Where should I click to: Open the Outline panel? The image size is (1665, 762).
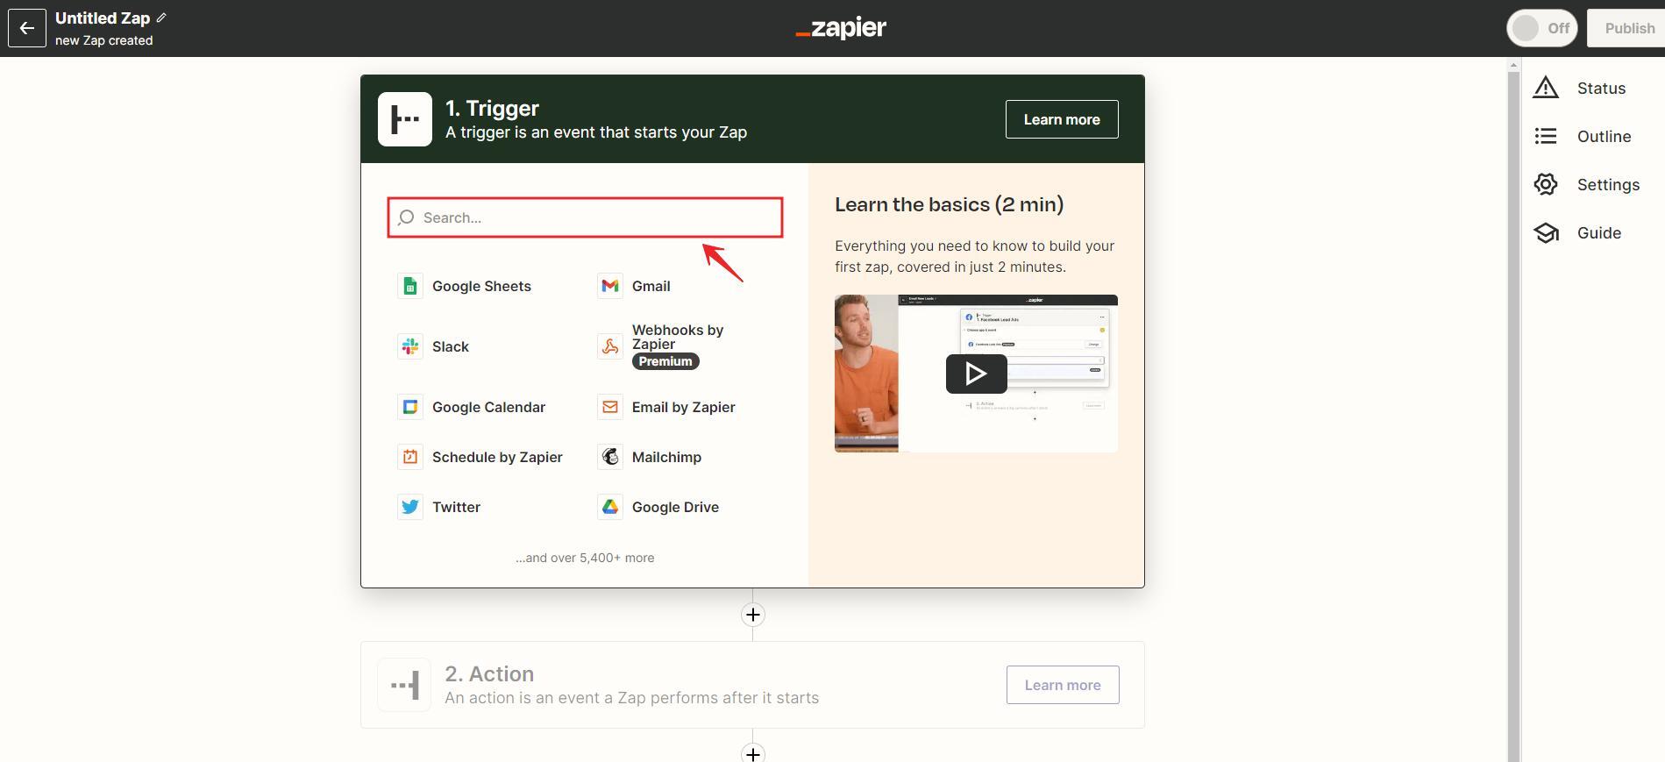point(1583,136)
